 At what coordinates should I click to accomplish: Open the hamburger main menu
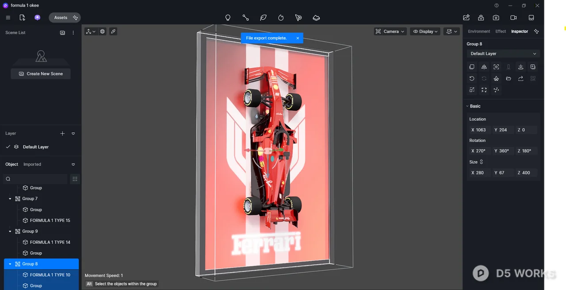tap(8, 18)
